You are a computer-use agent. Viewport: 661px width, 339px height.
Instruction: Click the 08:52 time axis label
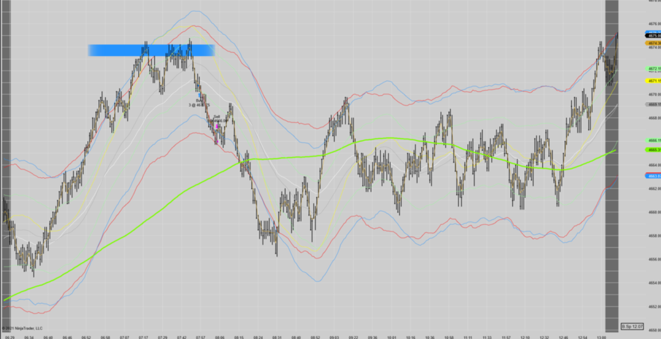coord(315,336)
